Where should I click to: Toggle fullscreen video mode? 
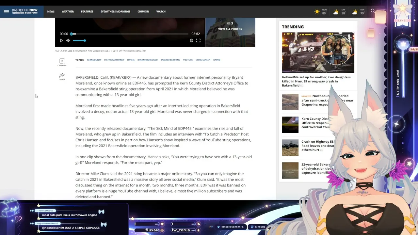pyautogui.click(x=198, y=40)
